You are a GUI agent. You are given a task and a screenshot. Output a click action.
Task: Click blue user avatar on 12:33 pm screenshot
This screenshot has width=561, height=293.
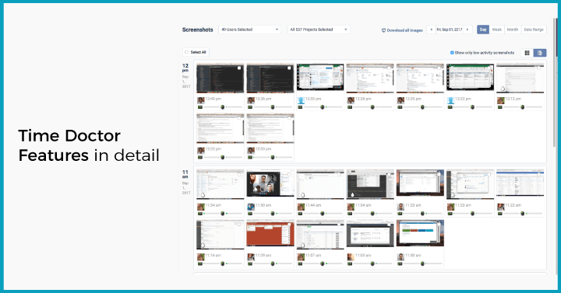pyautogui.click(x=301, y=100)
